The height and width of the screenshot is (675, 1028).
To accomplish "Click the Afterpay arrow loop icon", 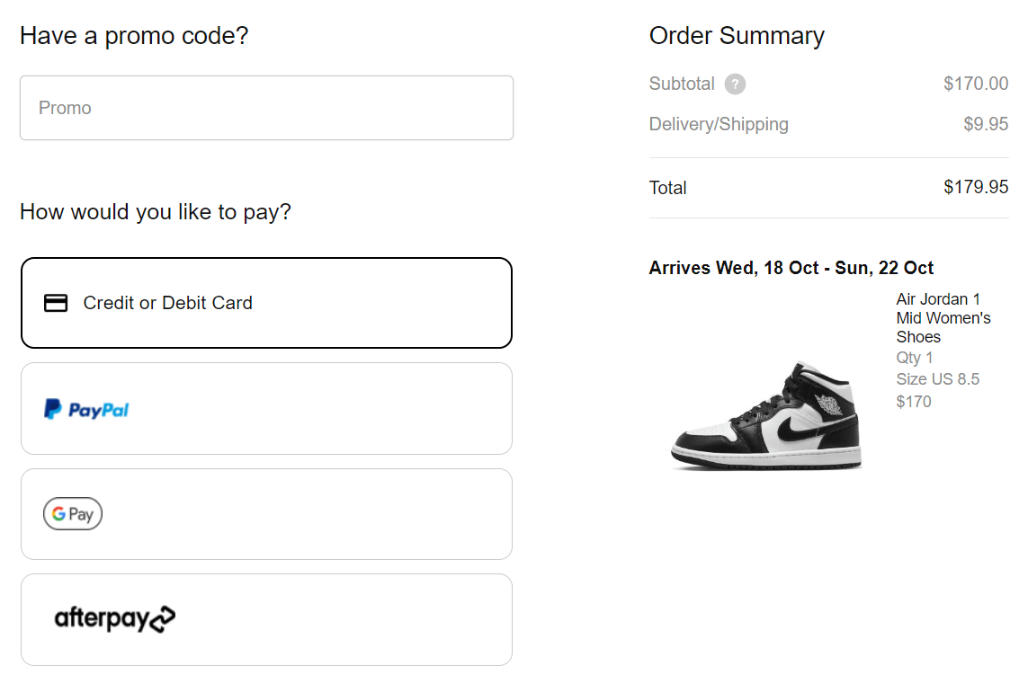I will [163, 618].
